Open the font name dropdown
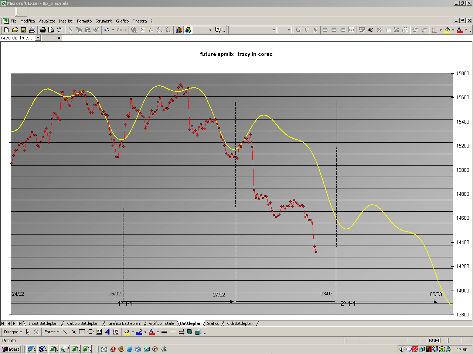The image size is (473, 354). click(274, 30)
